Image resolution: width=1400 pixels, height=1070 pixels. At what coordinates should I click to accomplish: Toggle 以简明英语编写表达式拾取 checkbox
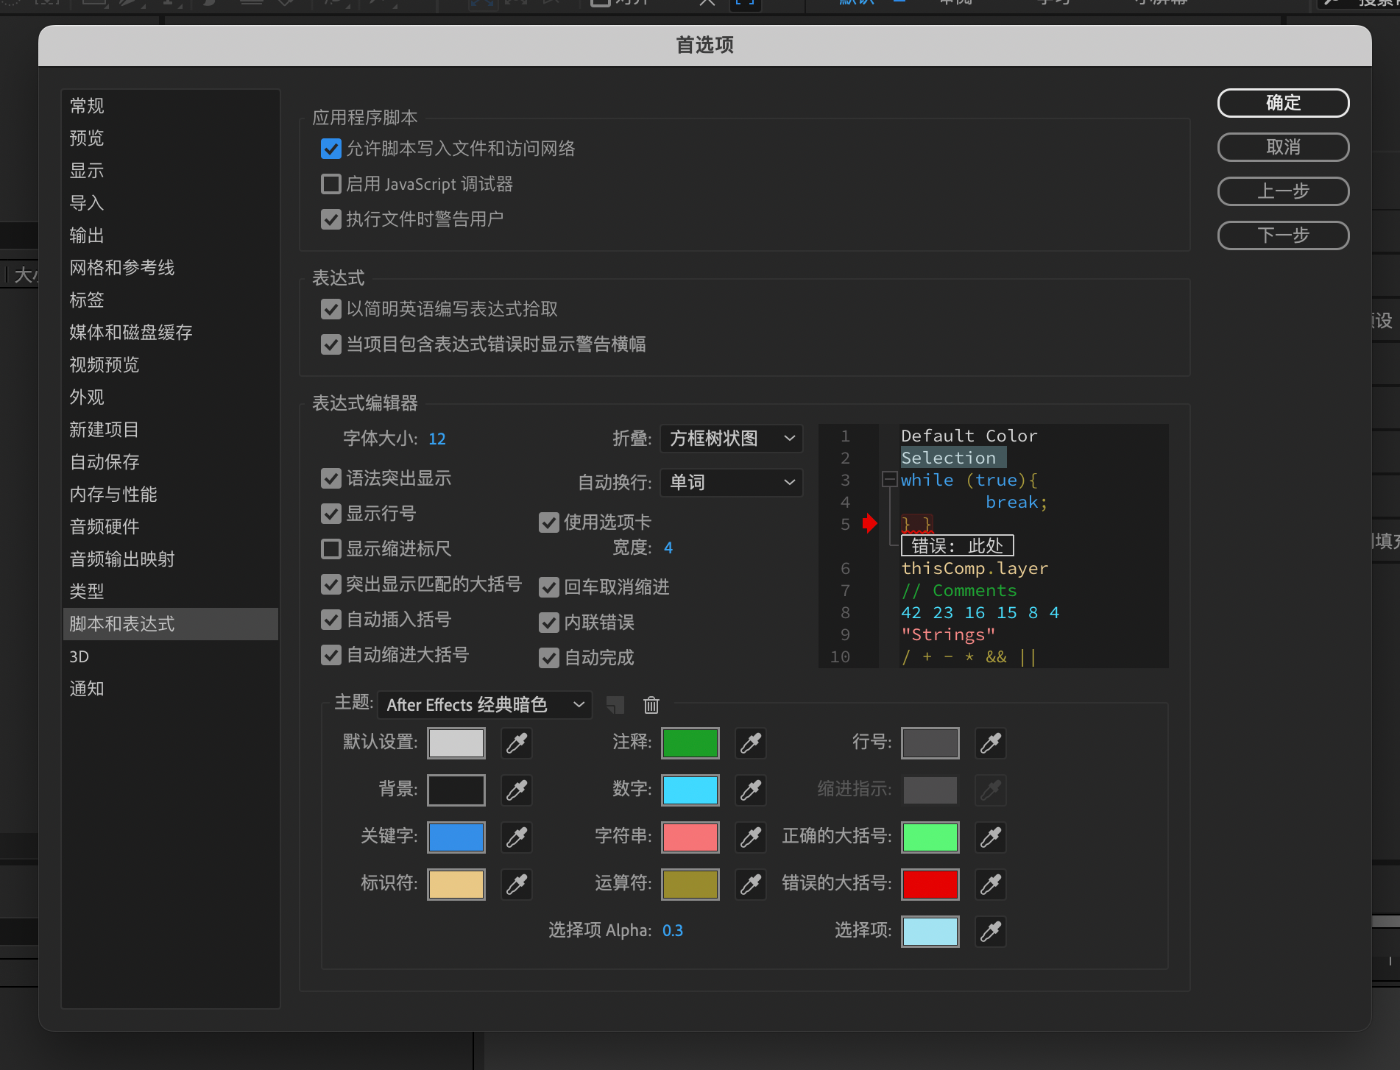click(x=331, y=309)
